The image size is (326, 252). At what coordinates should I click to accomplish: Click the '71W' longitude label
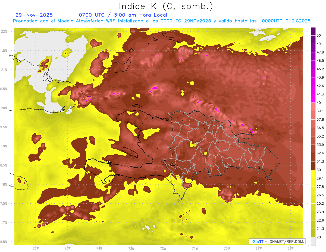click(195, 248)
